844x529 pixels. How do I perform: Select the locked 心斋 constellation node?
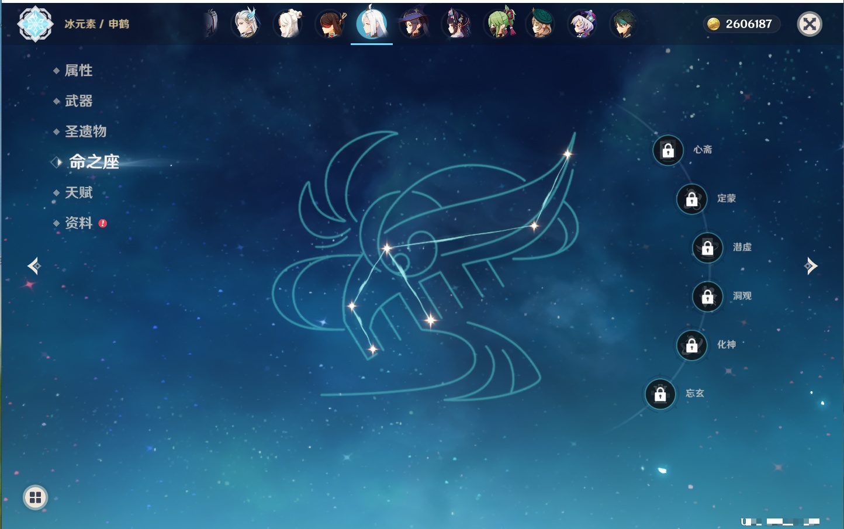click(668, 150)
